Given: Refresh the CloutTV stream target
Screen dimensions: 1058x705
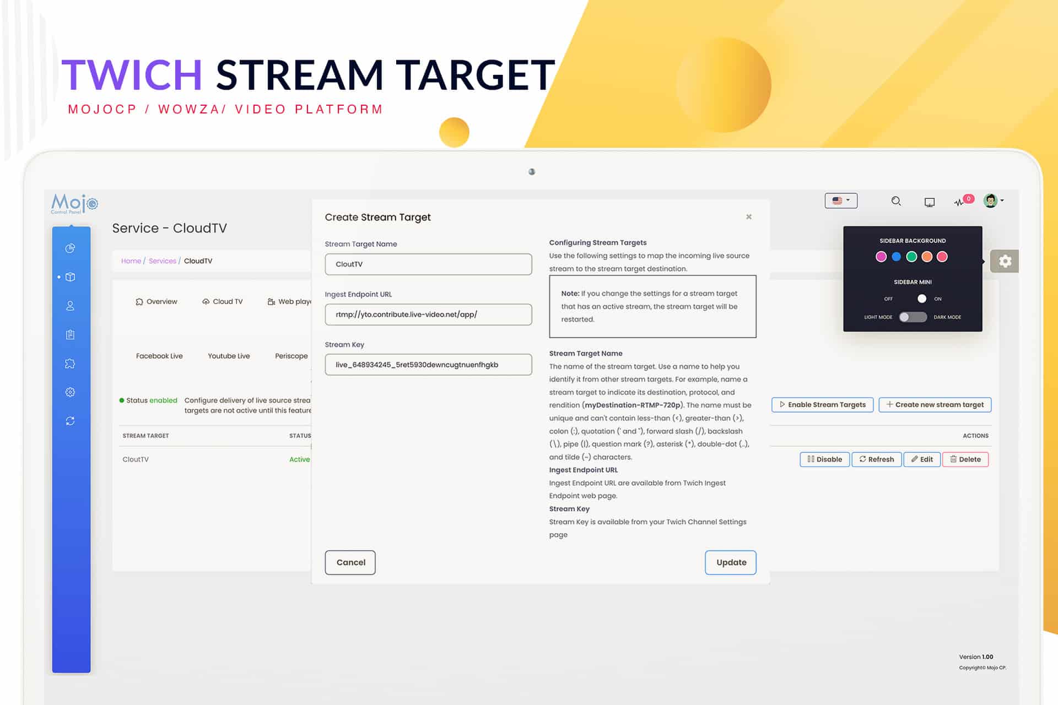Looking at the screenshot, I should [x=876, y=459].
